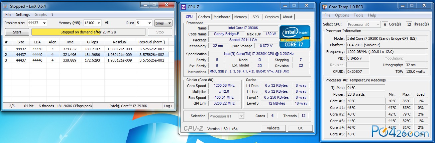The width and height of the screenshot is (435, 143).
Task: Click the greyed Stop button in LinX
Action: tap(160, 32)
